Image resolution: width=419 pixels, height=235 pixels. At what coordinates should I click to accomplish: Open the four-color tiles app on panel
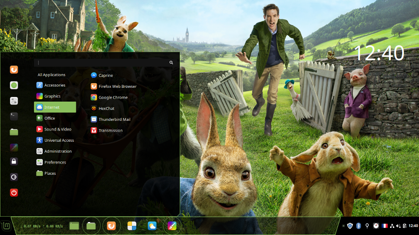click(132, 226)
